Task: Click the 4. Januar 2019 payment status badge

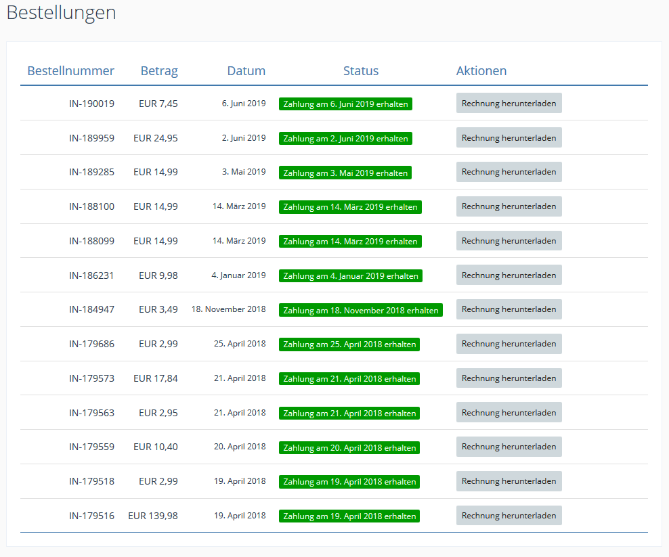Action: click(350, 276)
